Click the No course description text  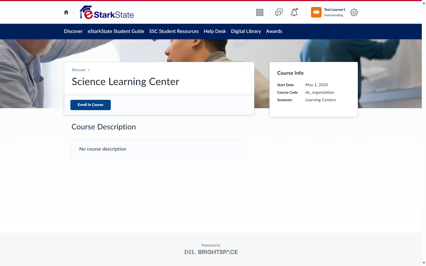[x=103, y=149]
